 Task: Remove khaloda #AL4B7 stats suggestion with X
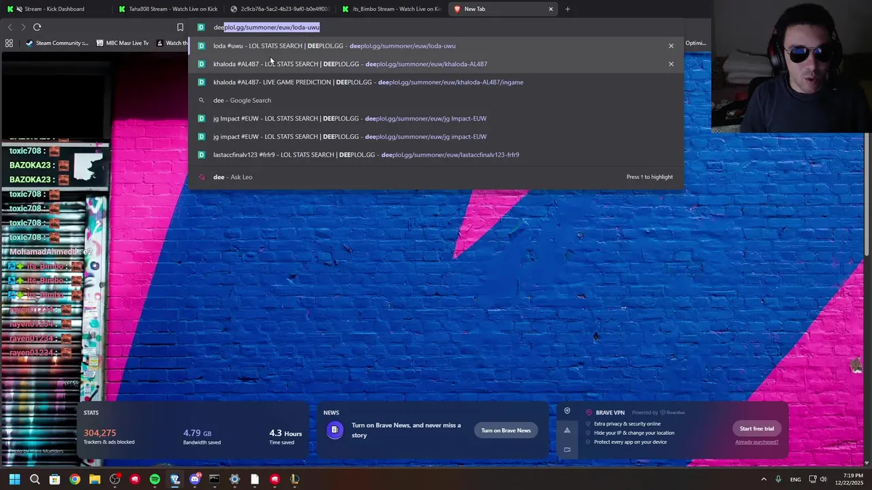[671, 64]
